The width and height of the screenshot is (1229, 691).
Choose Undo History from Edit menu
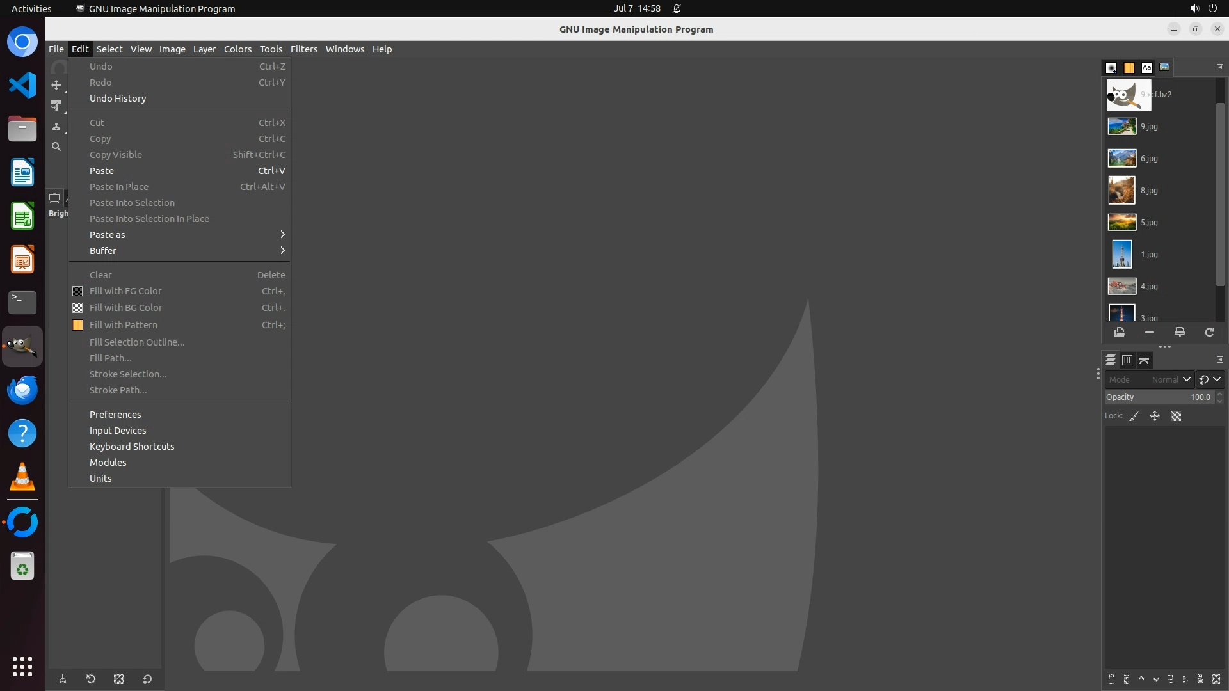(x=118, y=99)
